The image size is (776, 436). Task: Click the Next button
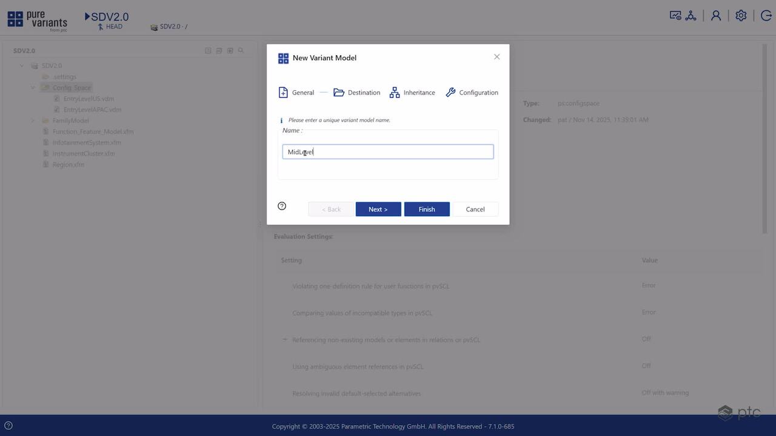(378, 209)
